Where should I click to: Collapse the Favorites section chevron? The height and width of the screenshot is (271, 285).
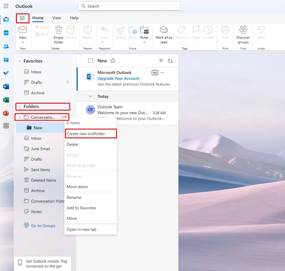[20, 61]
